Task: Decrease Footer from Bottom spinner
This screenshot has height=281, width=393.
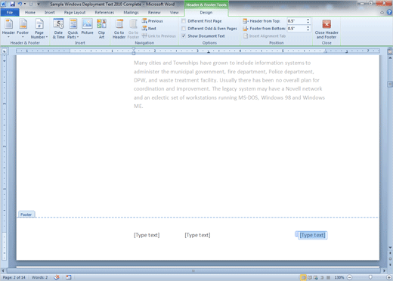Action: pyautogui.click(x=308, y=30)
